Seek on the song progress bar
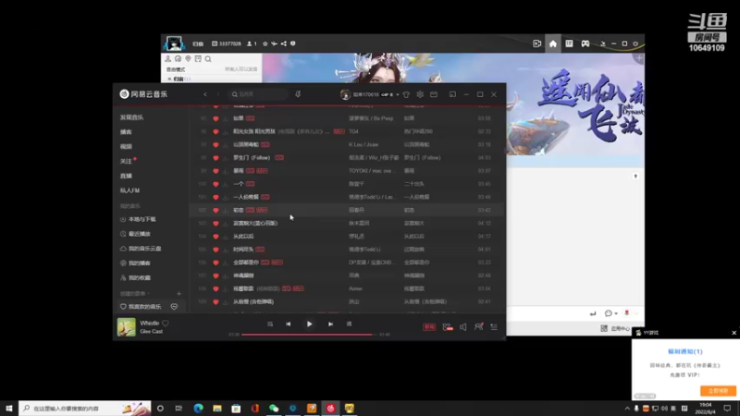The height and width of the screenshot is (416, 740). pyautogui.click(x=309, y=335)
